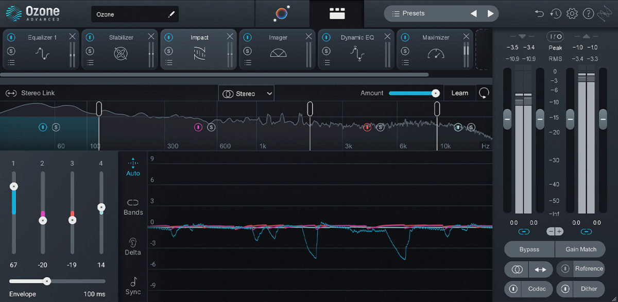This screenshot has width=618, height=302.
Task: Toggle power for Equalizer 1 module
Action: (x=11, y=38)
